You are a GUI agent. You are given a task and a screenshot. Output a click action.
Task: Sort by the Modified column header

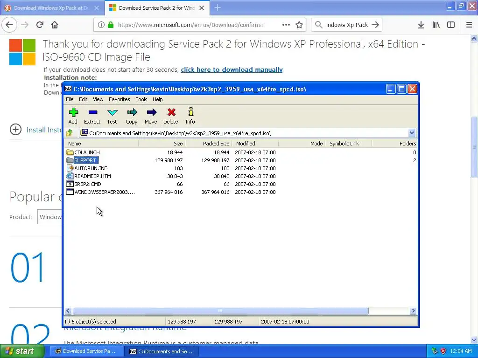pyautogui.click(x=255, y=144)
